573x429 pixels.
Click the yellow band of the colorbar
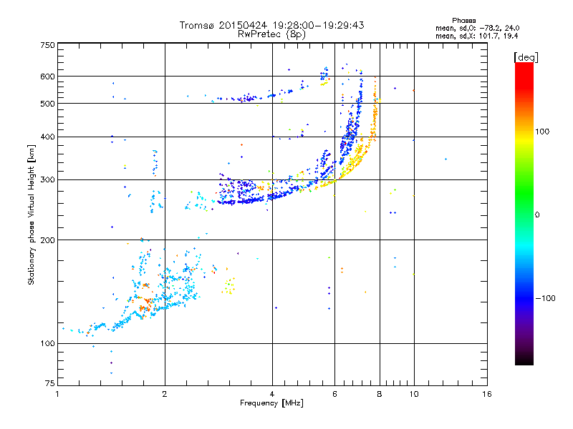(x=524, y=140)
